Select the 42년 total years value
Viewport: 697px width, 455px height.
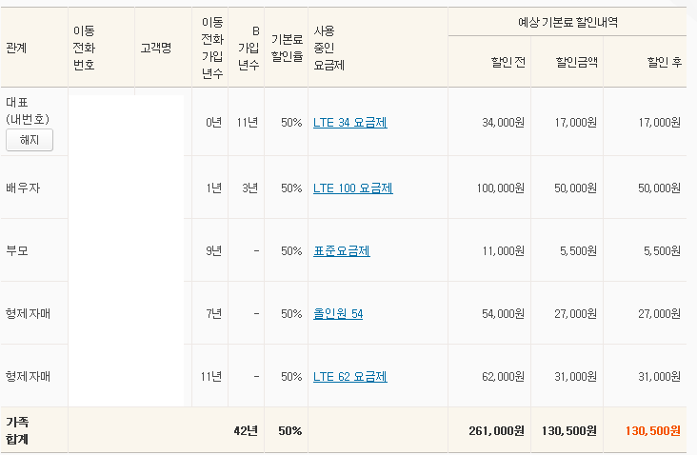click(x=246, y=430)
